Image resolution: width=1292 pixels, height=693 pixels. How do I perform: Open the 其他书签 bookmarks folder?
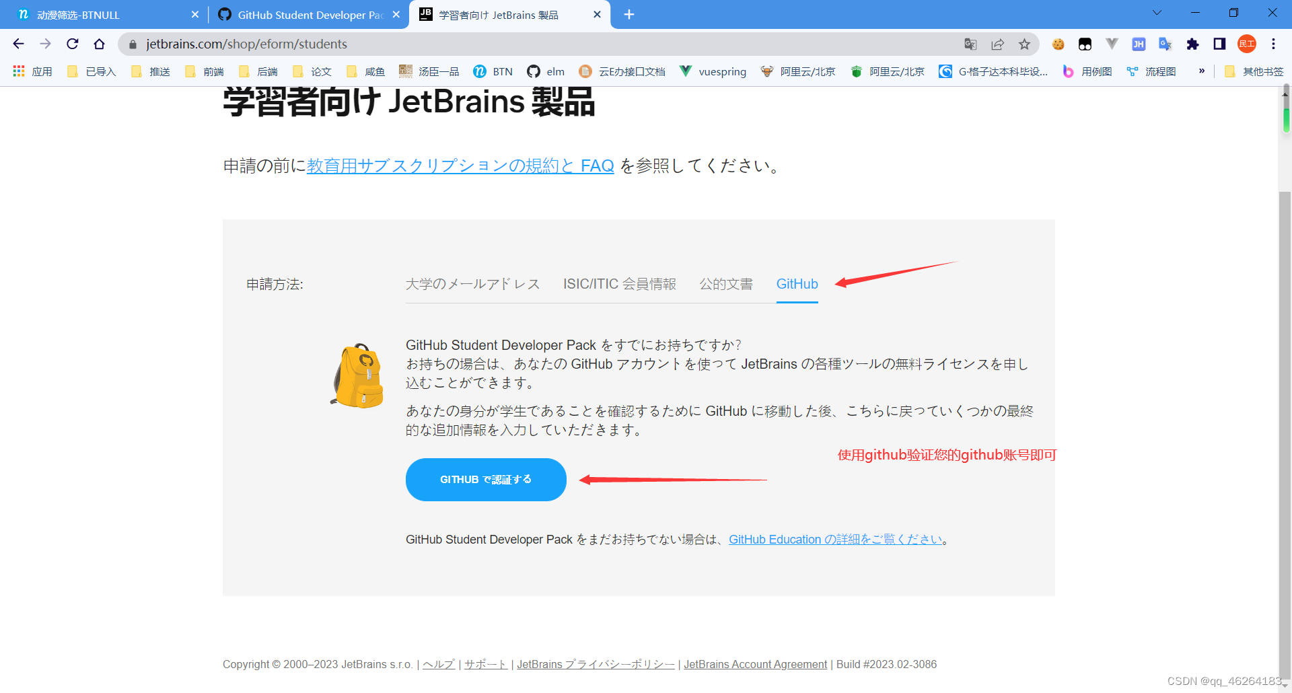pyautogui.click(x=1253, y=71)
